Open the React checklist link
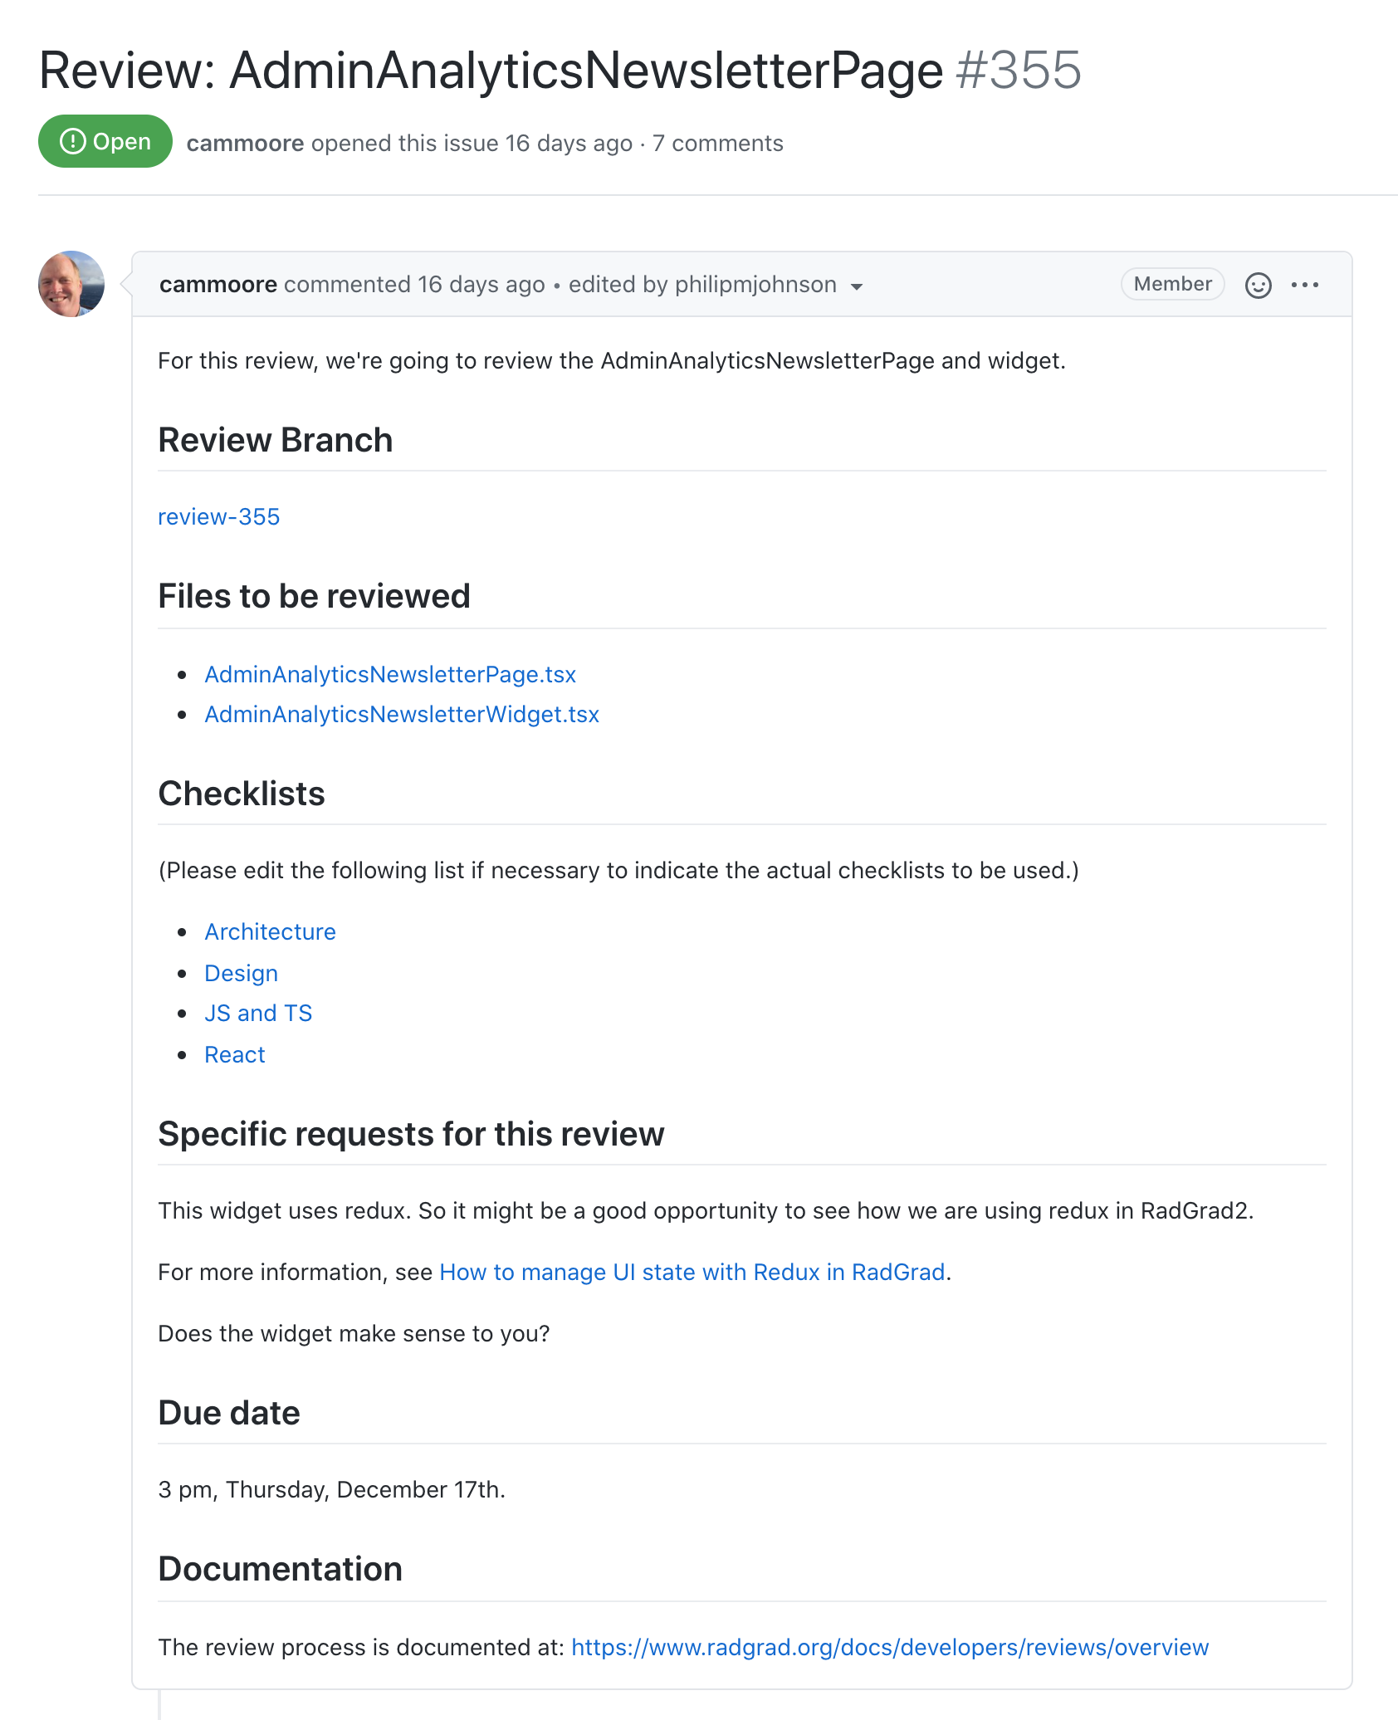 click(x=235, y=1054)
